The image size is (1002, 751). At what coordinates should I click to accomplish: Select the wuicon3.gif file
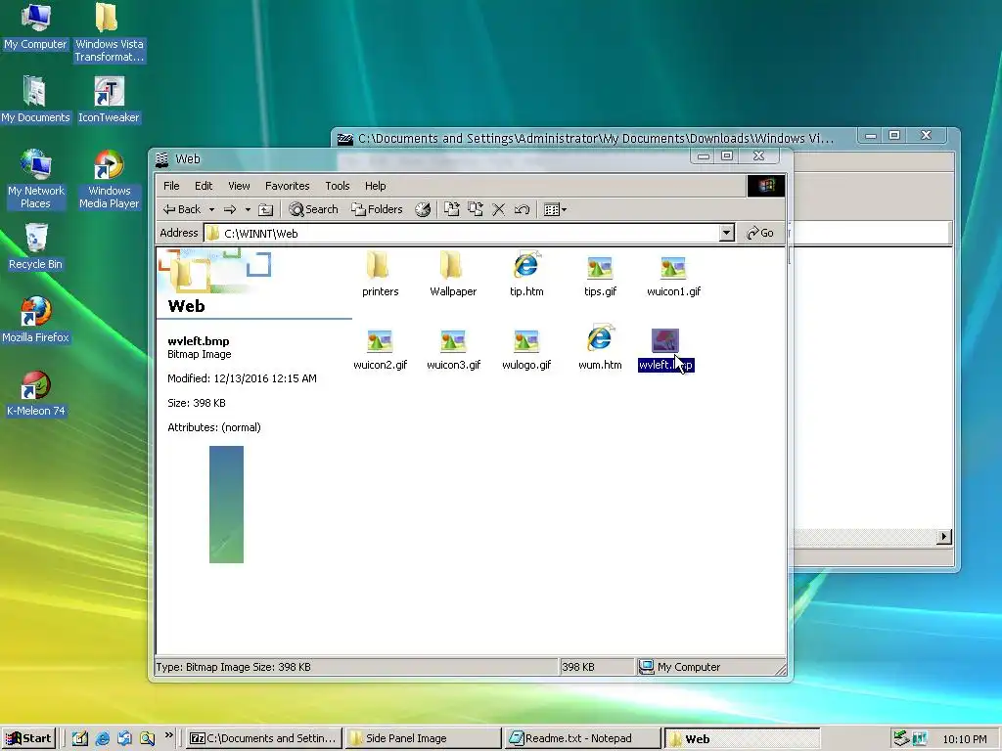(453, 349)
